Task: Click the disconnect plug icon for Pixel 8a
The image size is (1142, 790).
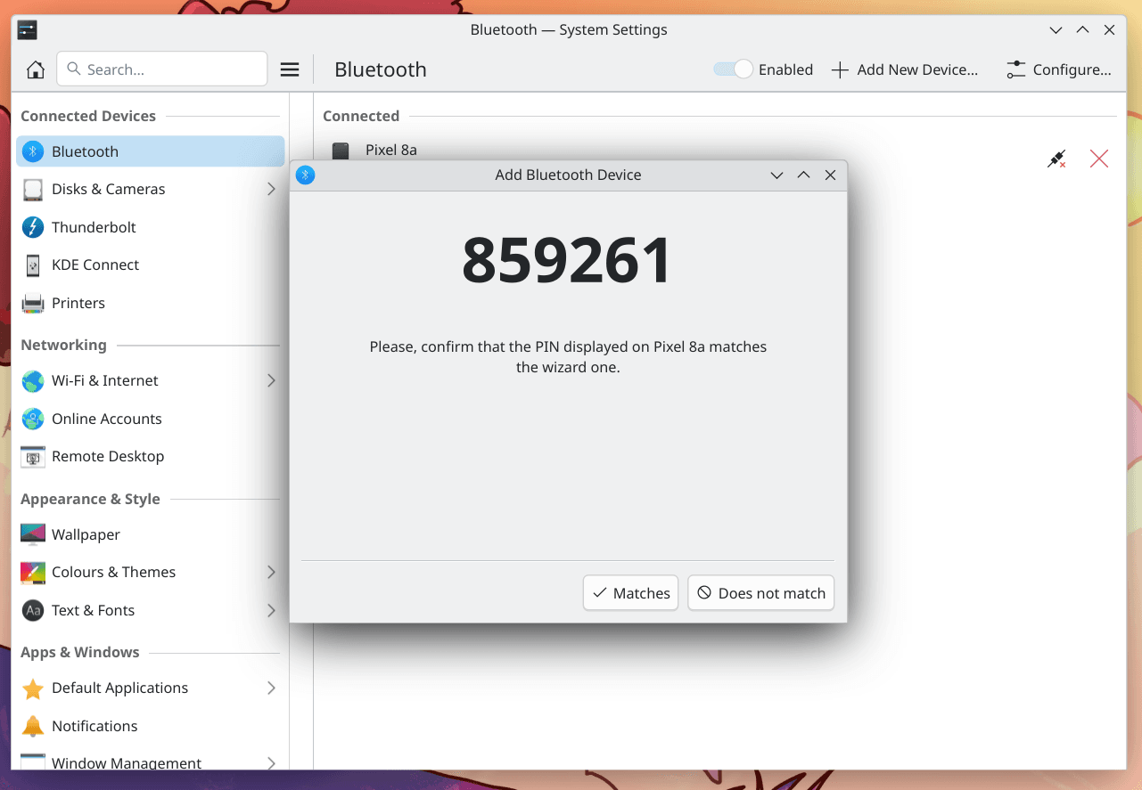Action: (x=1056, y=158)
